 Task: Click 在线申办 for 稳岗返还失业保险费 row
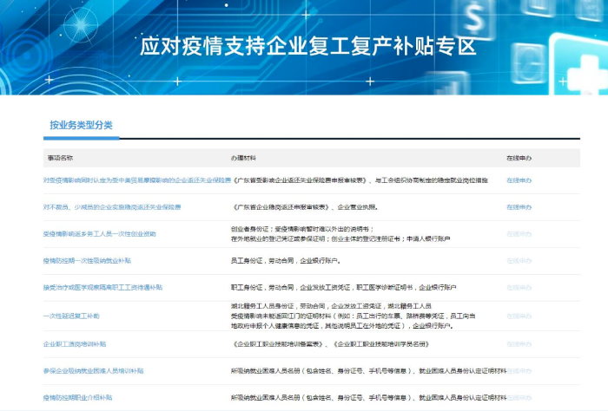[x=519, y=207]
